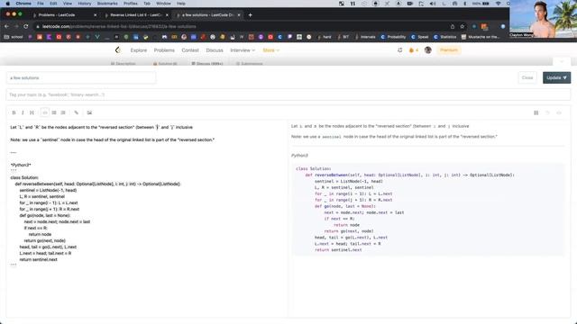This screenshot has height=324, width=577.
Task: Open the Apple menu
Action: (x=7, y=4)
